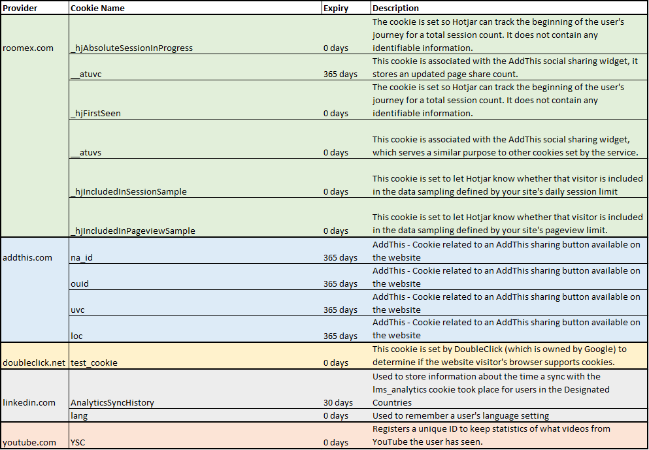The height and width of the screenshot is (450, 649).
Task: Click the 365 days expiry for __atuvc
Action: pos(346,67)
